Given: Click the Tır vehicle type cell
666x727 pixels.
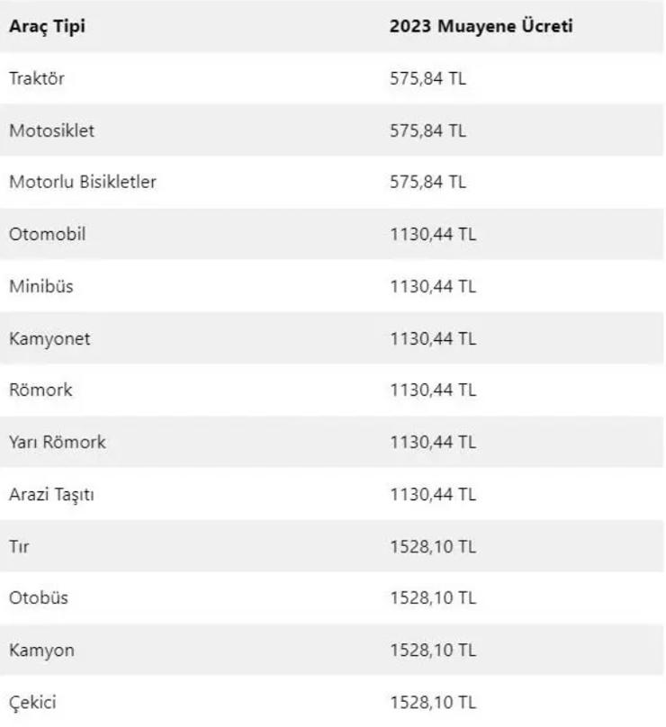Looking at the screenshot, I should pyautogui.click(x=19, y=546).
